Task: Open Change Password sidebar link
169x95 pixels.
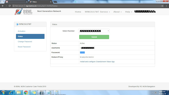Action: pyautogui.click(x=25, y=42)
